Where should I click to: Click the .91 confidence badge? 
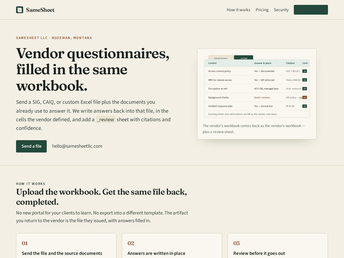pyautogui.click(x=305, y=80)
